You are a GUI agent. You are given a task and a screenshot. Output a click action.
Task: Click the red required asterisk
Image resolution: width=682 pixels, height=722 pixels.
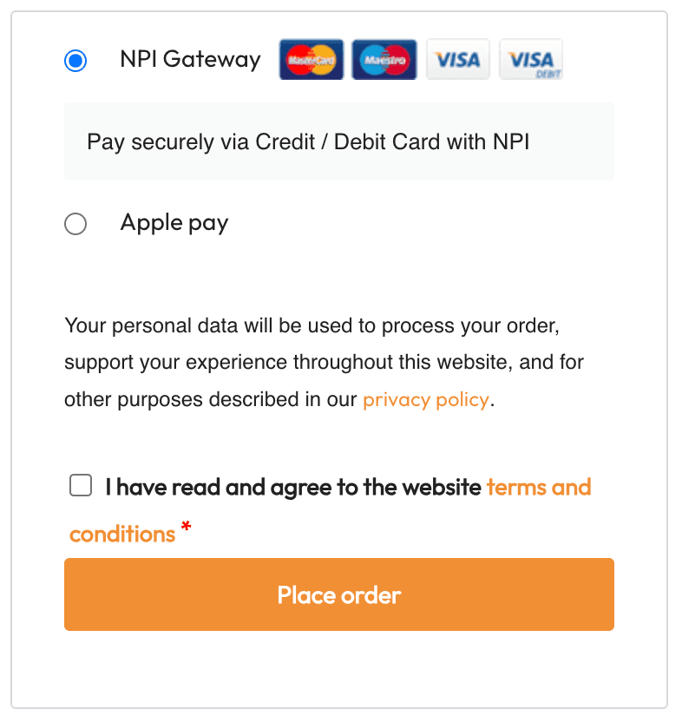187,528
